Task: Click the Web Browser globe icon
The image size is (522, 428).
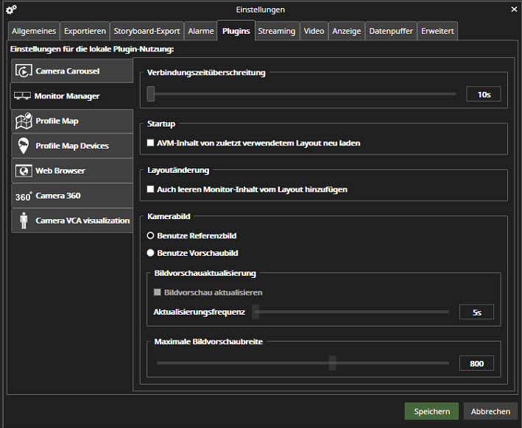Action: (24, 171)
